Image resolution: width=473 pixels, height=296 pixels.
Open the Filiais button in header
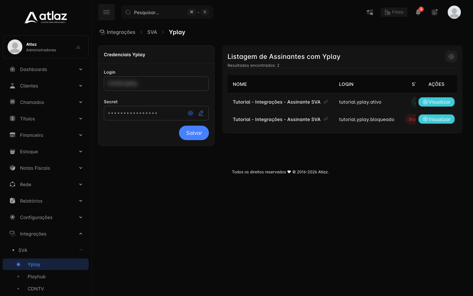tap(394, 12)
